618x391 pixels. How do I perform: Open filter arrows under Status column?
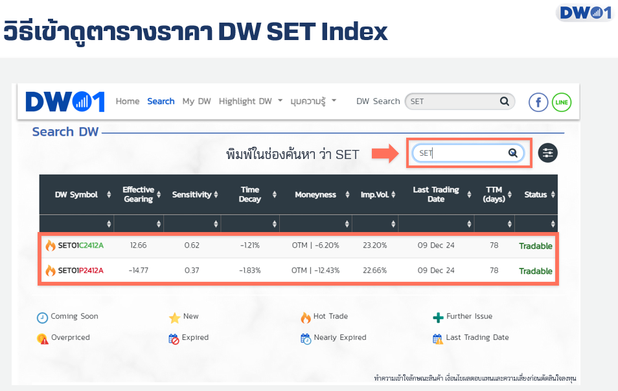[553, 224]
